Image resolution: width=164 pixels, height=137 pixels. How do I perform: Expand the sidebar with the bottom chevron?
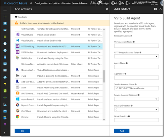pyautogui.click(x=5, y=133)
